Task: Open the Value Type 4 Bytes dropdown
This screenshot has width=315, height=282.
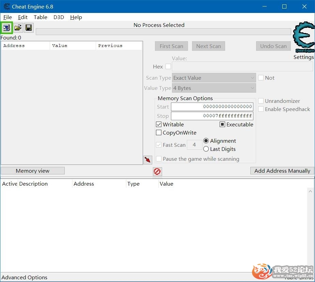Action: point(214,88)
